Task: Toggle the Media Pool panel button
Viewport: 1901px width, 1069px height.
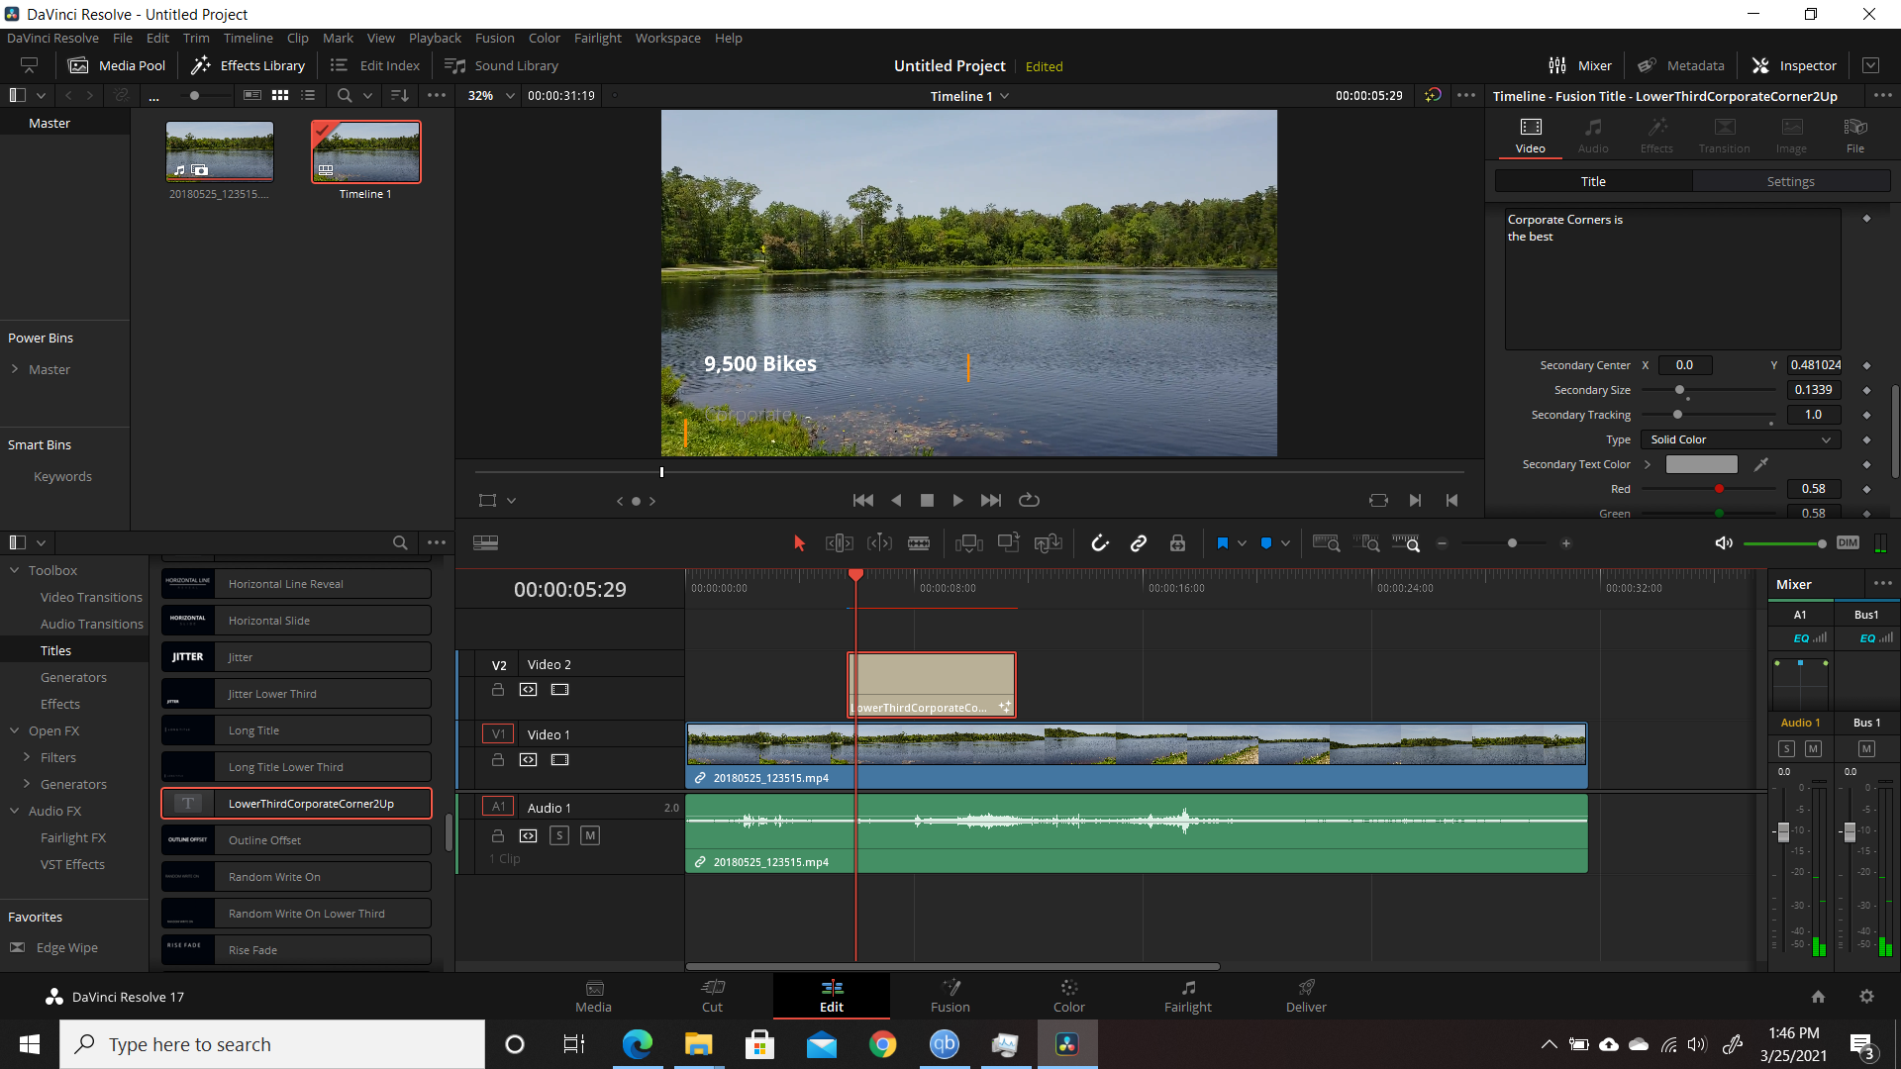Action: [x=117, y=65]
